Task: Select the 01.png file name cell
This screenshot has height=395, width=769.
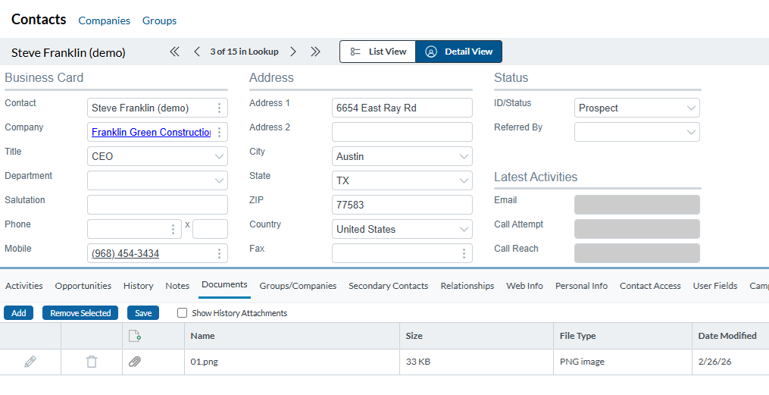Action: coord(292,362)
